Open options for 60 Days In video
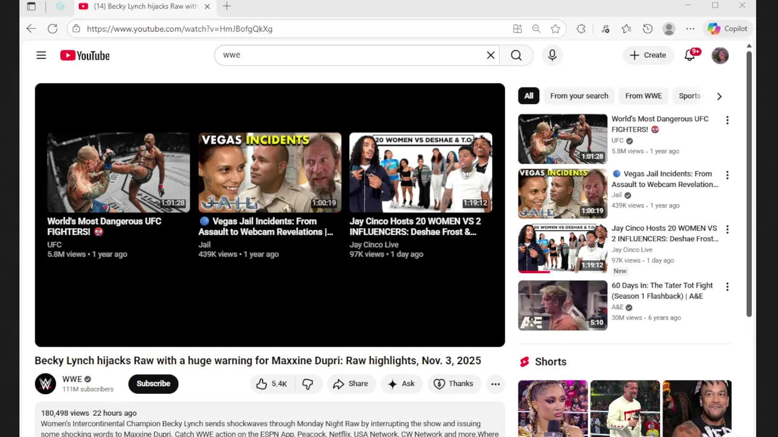This screenshot has height=437, width=778. tap(727, 286)
